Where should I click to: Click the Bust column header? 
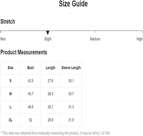coord(31,68)
